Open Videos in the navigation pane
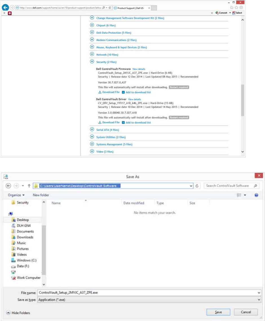265x321 pixels. coord(19,255)
